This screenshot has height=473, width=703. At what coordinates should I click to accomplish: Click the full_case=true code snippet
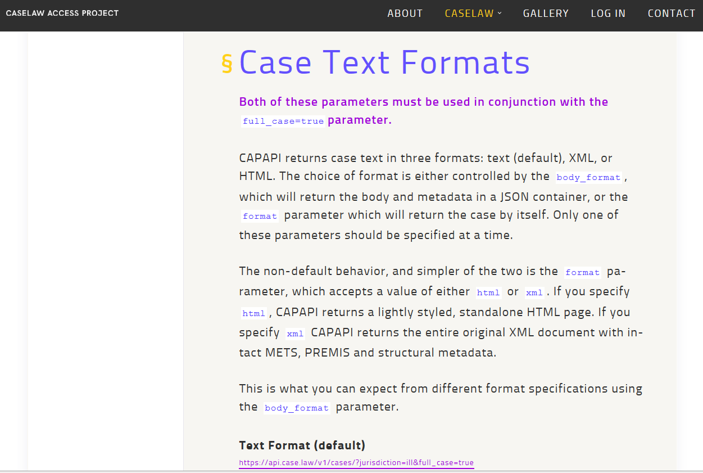(283, 121)
